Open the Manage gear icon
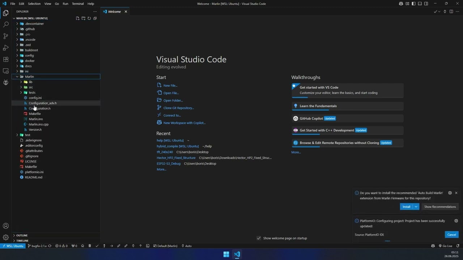The height and width of the screenshot is (260, 463). coord(6,237)
